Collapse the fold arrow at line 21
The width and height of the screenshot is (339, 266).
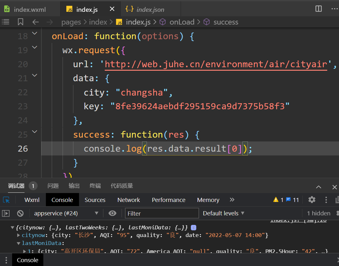coord(35,75)
